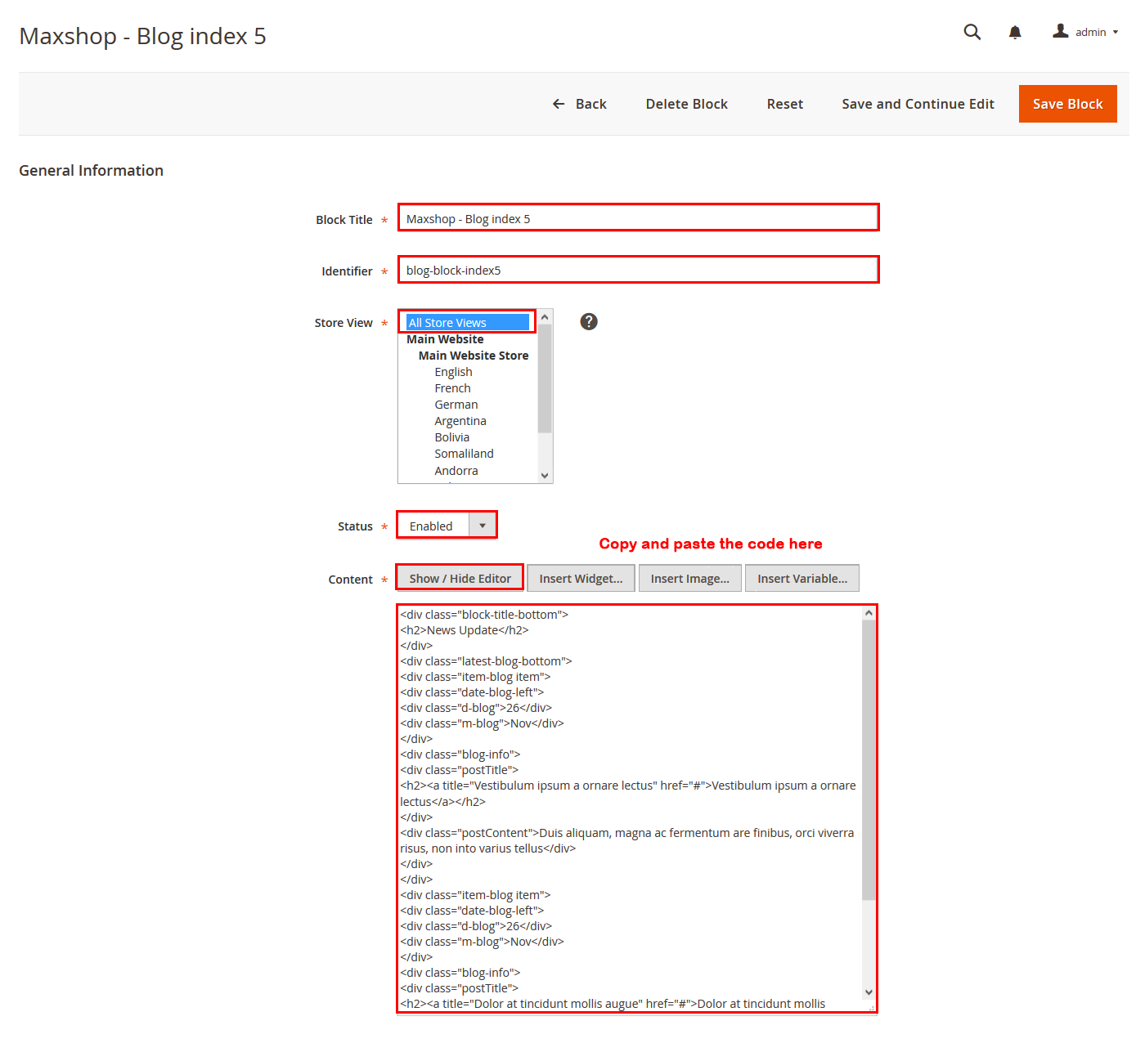
Task: Open Insert Variable dialog
Action: [801, 578]
